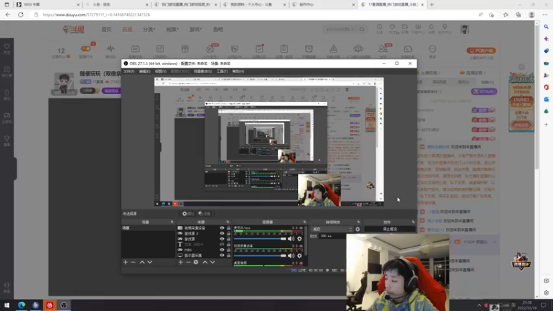
Task: Undock the 混音器 panel via header icon
Action: pyautogui.click(x=305, y=222)
